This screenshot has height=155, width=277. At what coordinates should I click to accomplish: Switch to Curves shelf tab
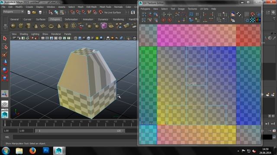27,19
